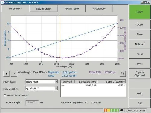Viewport: 151px width, 113px height.
Task: Click the title bar application icon
Action: click(x=2, y=2)
